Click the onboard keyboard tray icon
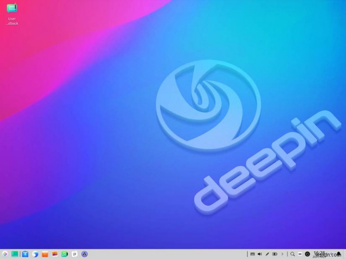 (x=253, y=254)
